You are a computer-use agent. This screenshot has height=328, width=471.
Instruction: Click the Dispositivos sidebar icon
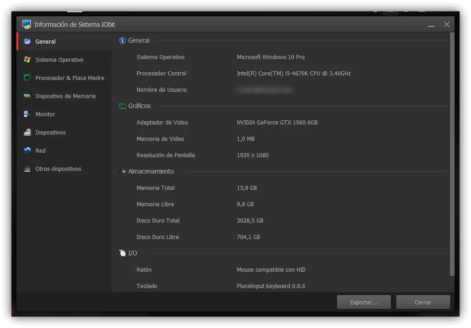point(27,132)
